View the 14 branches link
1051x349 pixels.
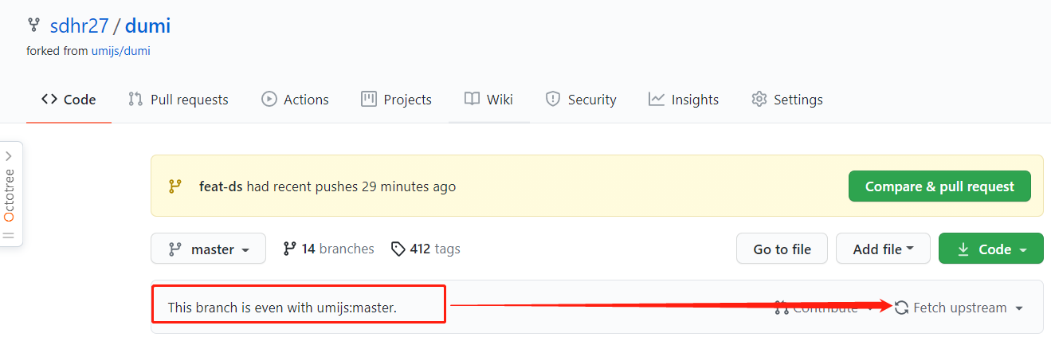click(x=328, y=249)
